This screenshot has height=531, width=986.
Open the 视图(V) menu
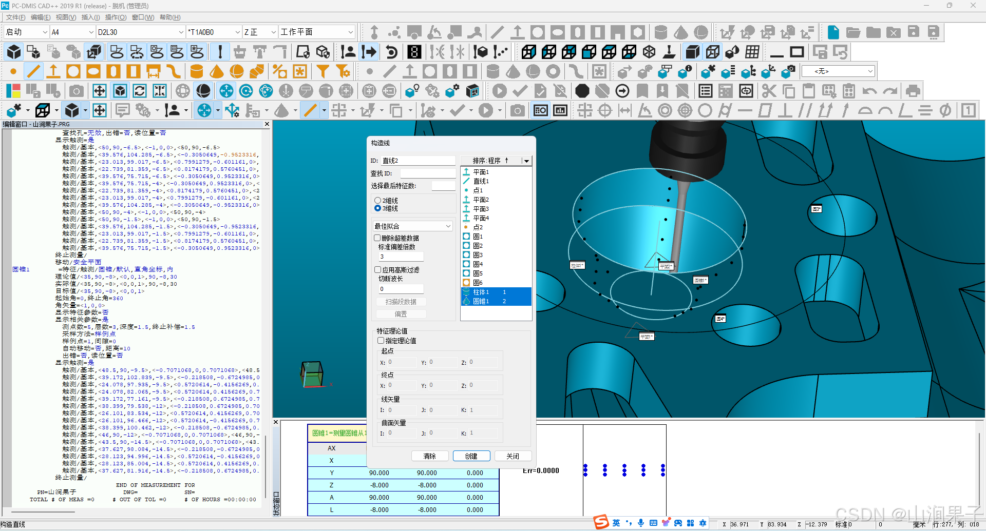pos(66,17)
